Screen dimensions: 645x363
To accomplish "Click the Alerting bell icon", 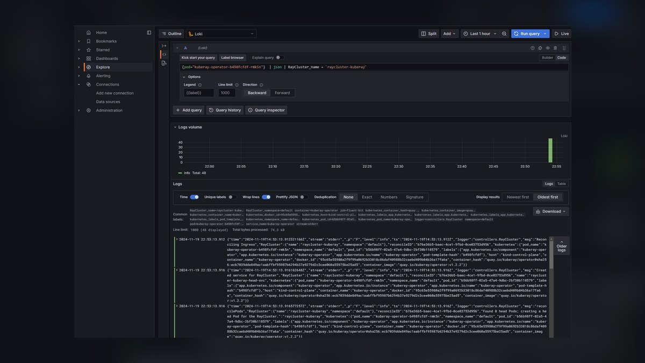I will point(89,76).
